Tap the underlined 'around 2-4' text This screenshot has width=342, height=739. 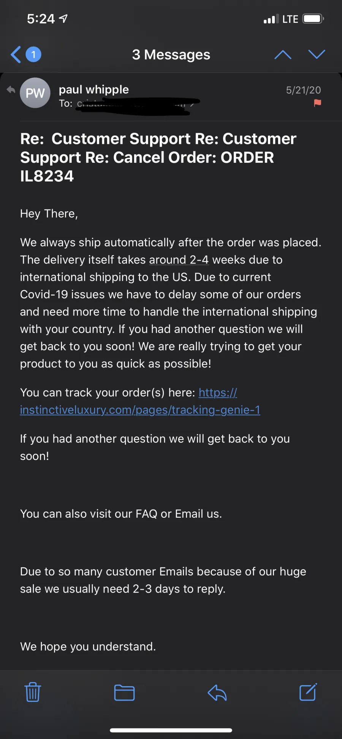179,260
